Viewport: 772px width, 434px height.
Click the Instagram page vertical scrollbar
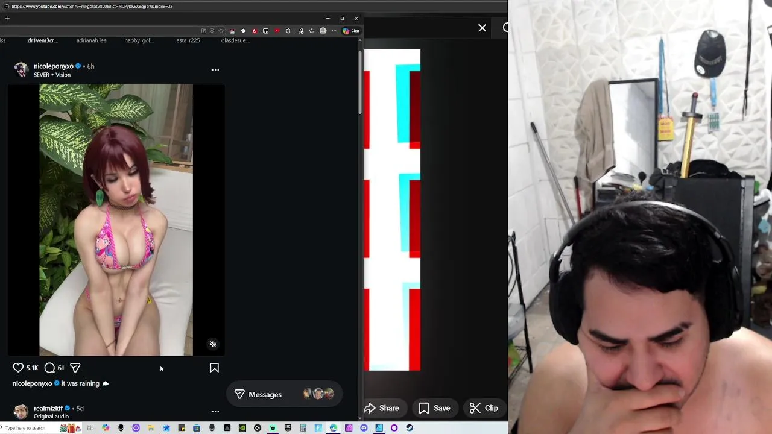point(360,82)
